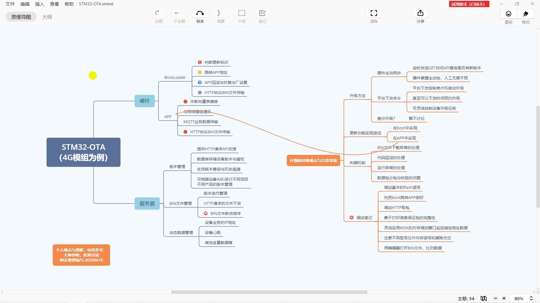Screen dimensions: 540x303
Task: Select the 与网络模组通讯 topic
Action: coord(197,112)
